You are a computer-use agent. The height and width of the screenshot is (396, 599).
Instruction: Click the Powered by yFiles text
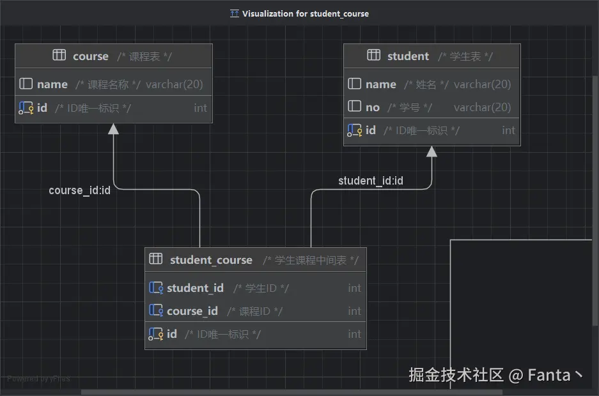point(38,379)
